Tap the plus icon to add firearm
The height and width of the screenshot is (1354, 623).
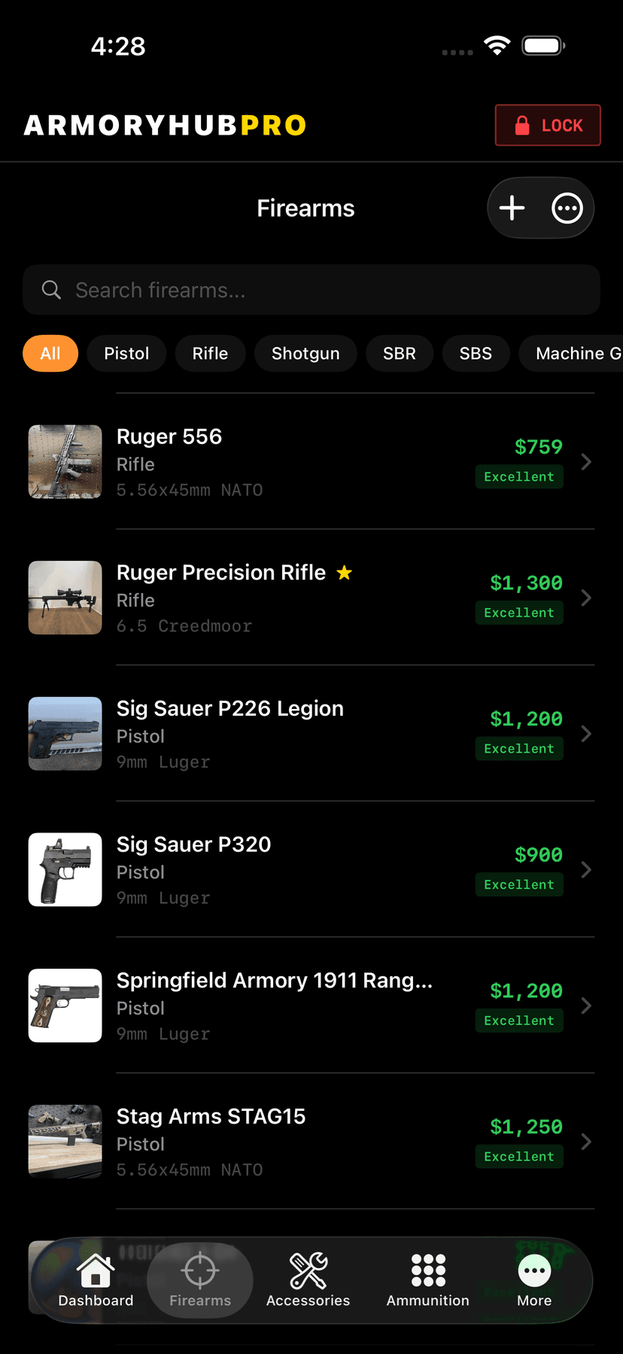tap(512, 208)
